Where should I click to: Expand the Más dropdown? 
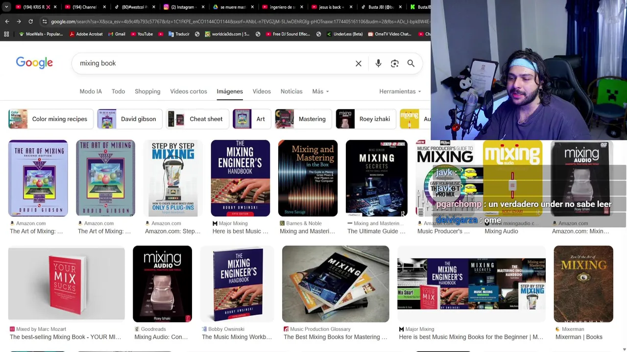tap(320, 91)
